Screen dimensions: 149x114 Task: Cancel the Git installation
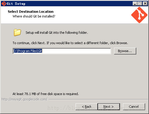[134, 107]
